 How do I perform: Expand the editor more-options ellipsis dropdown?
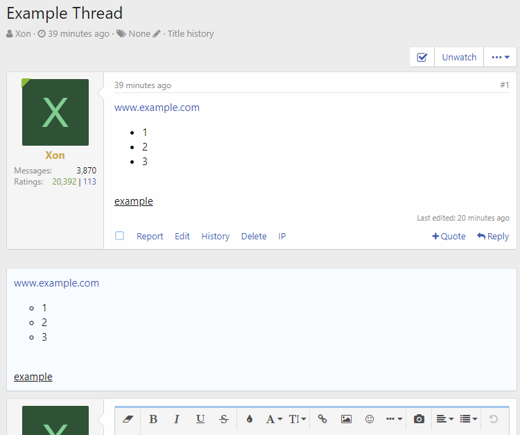(x=395, y=419)
